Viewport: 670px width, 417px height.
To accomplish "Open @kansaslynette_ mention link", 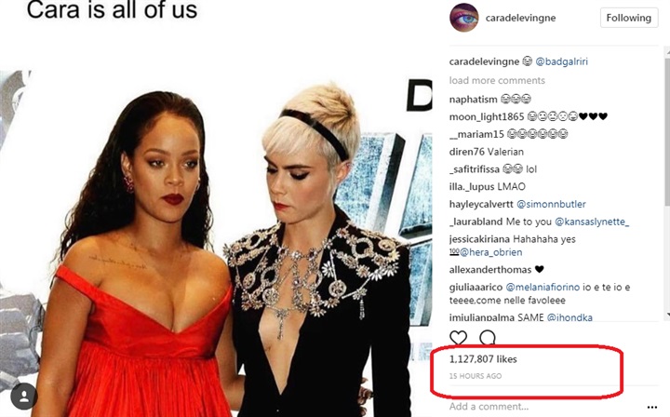I will click(x=592, y=222).
